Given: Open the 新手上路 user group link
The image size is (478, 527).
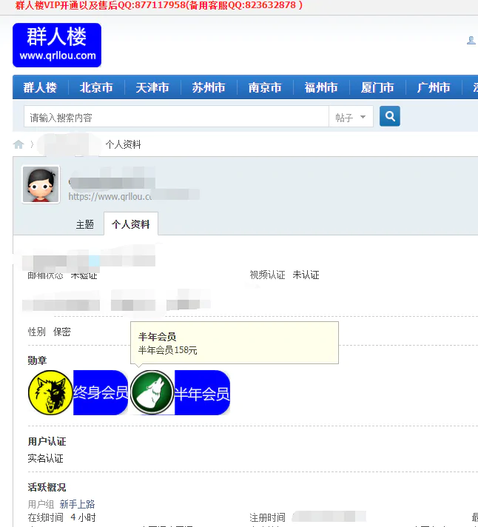Looking at the screenshot, I should coord(77,504).
